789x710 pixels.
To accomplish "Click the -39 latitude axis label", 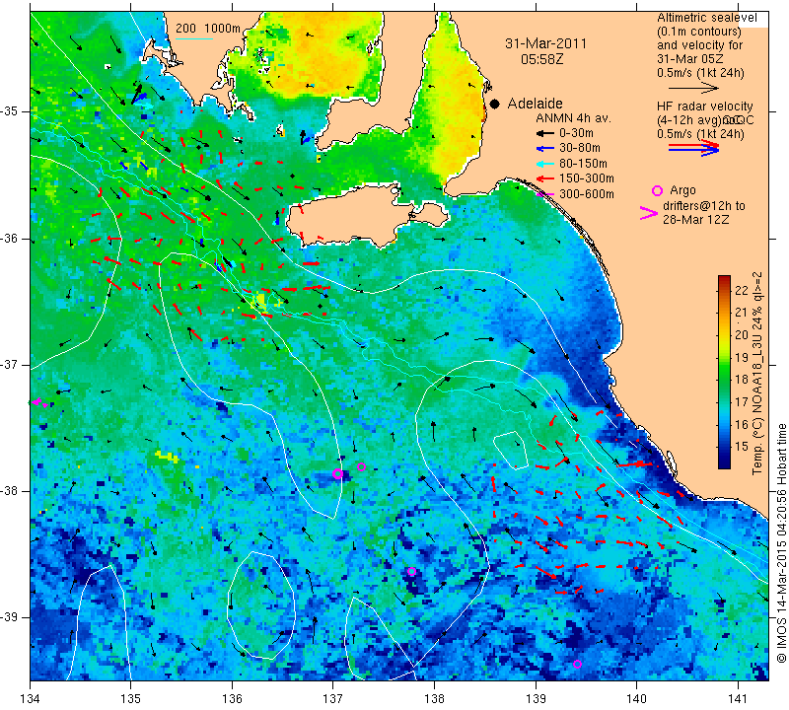I will point(9,617).
